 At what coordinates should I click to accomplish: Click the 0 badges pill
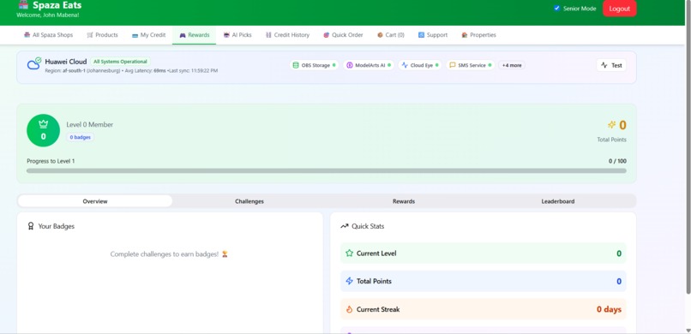81,137
